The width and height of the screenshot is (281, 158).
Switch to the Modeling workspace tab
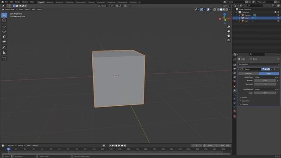coord(50,2)
